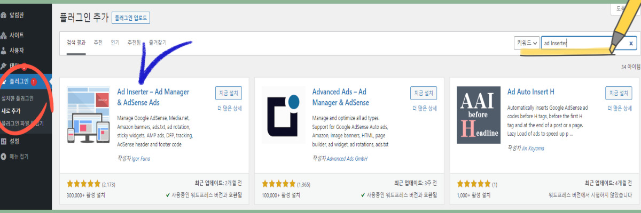
Task: Switch to the 추천됨 tab
Action: point(134,42)
